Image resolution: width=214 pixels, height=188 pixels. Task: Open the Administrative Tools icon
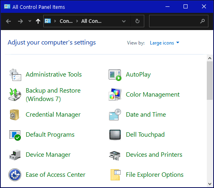(x=15, y=75)
